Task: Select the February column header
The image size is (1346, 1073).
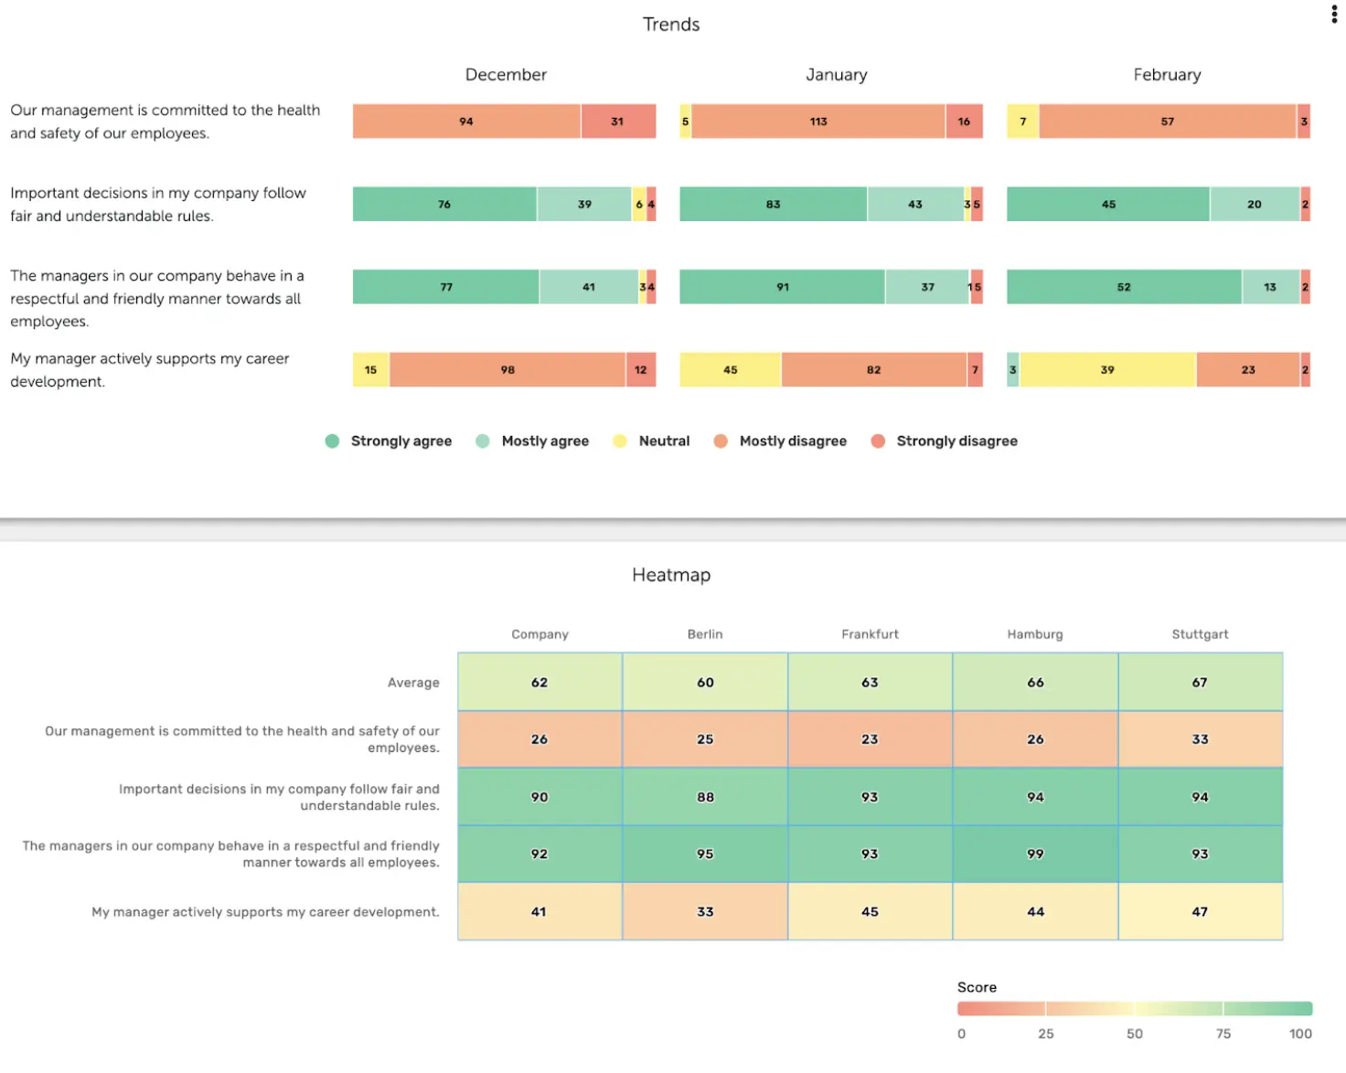Action: [x=1167, y=74]
